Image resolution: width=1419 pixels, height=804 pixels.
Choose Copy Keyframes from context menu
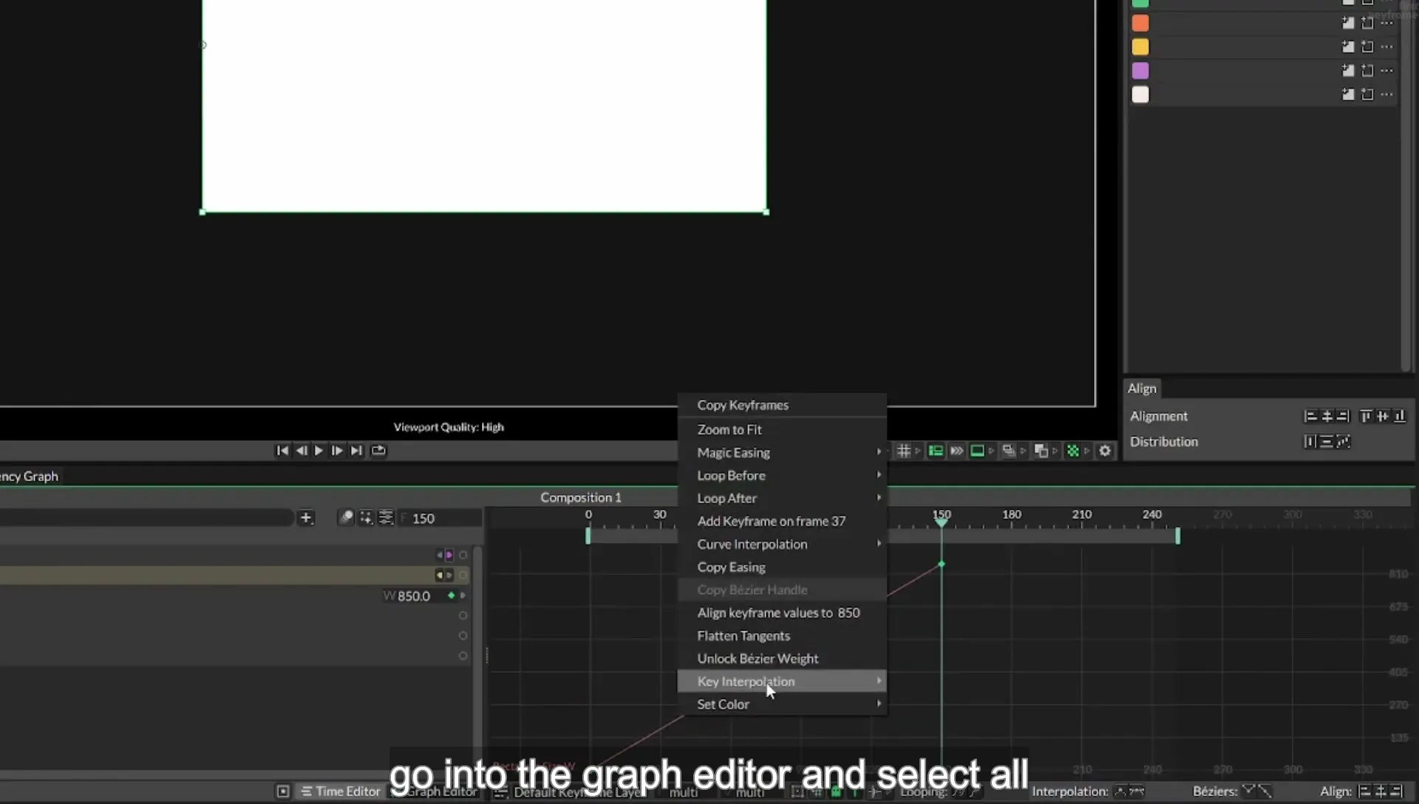pyautogui.click(x=782, y=405)
